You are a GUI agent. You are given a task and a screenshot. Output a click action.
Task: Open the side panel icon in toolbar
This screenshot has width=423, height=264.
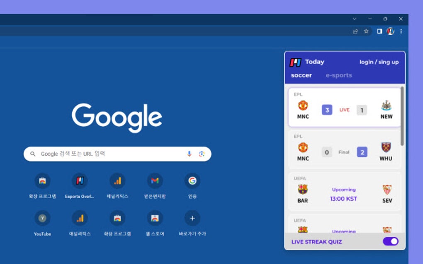pos(379,31)
